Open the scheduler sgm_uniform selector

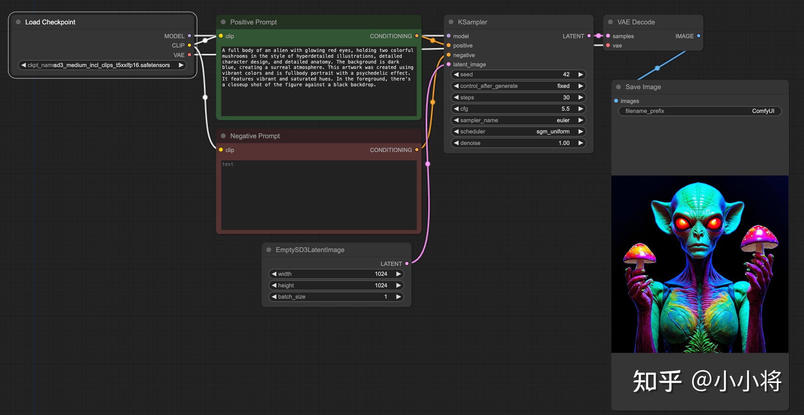(x=518, y=131)
